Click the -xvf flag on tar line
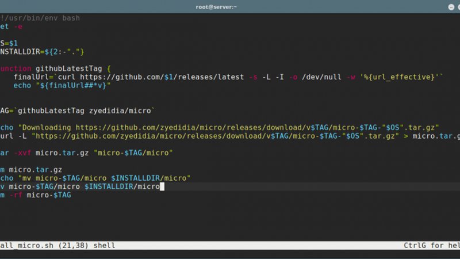The height and width of the screenshot is (259, 460). pos(21,153)
